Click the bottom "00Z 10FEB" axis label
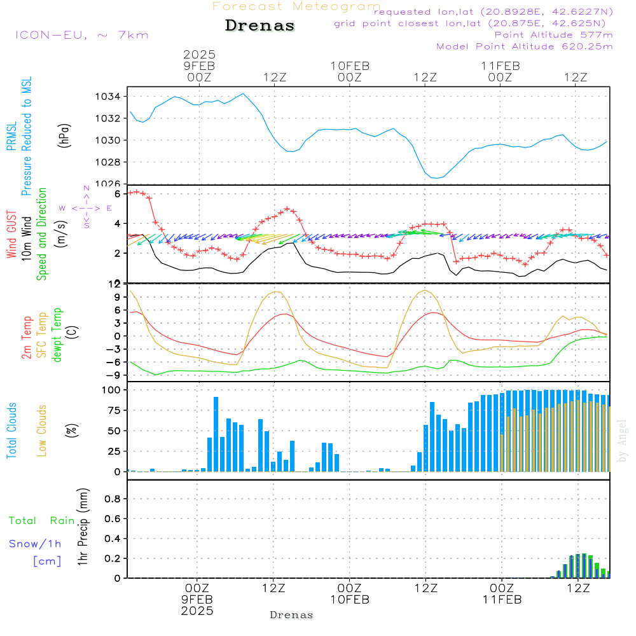The height and width of the screenshot is (636, 636). click(350, 594)
